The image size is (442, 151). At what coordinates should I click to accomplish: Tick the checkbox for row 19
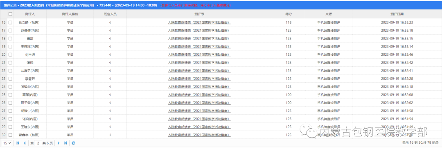[10, 46]
